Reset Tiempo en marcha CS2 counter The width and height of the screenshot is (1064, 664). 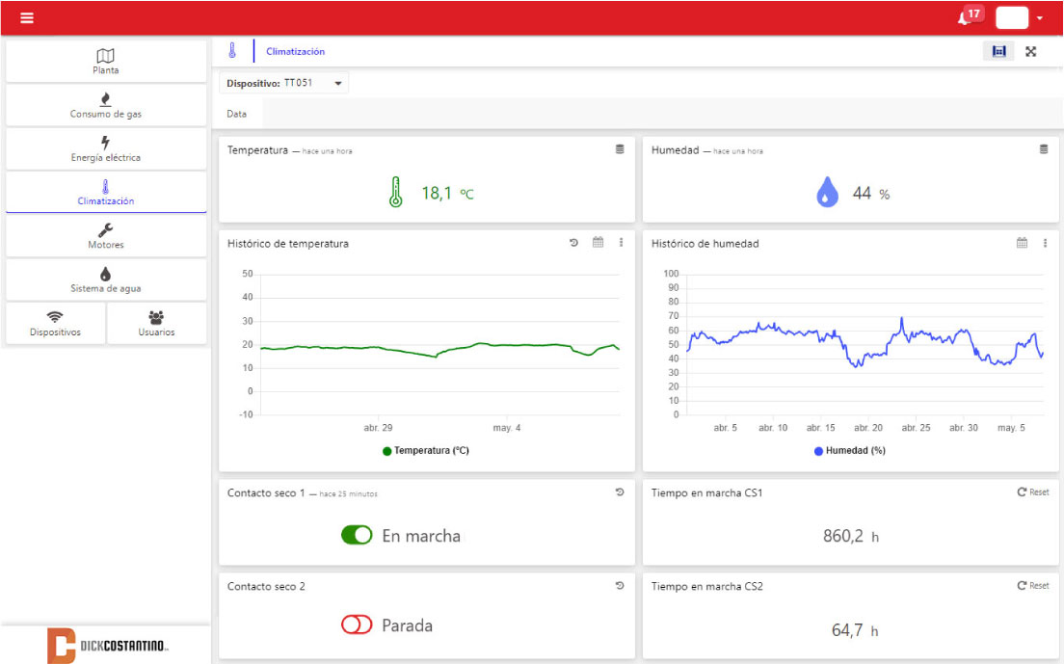(1033, 586)
